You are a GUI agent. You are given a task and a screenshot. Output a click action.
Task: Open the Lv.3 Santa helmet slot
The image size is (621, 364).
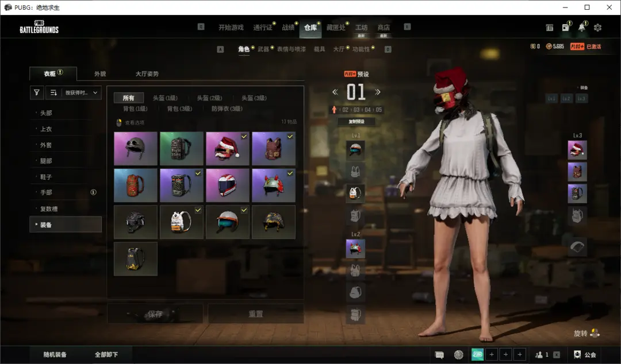pyautogui.click(x=577, y=150)
